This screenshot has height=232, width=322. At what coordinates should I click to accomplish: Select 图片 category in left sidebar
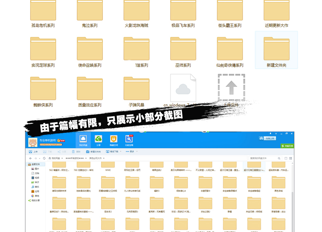[37, 169]
